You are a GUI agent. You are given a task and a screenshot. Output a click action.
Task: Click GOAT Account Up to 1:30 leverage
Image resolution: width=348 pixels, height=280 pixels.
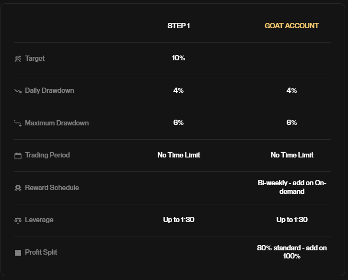coord(292,220)
